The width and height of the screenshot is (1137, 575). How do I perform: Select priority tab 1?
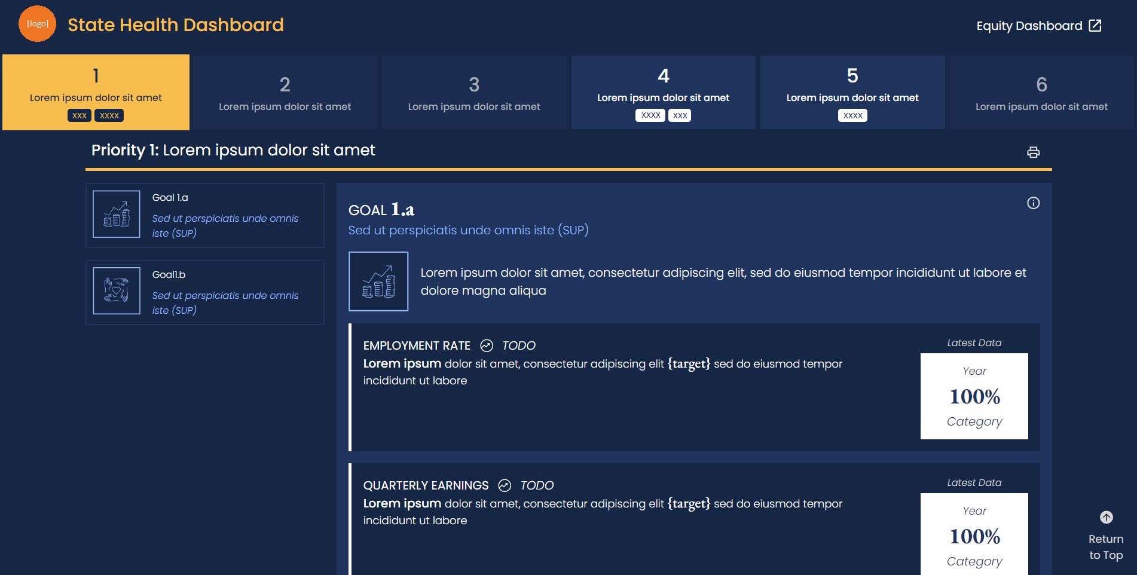point(96,93)
